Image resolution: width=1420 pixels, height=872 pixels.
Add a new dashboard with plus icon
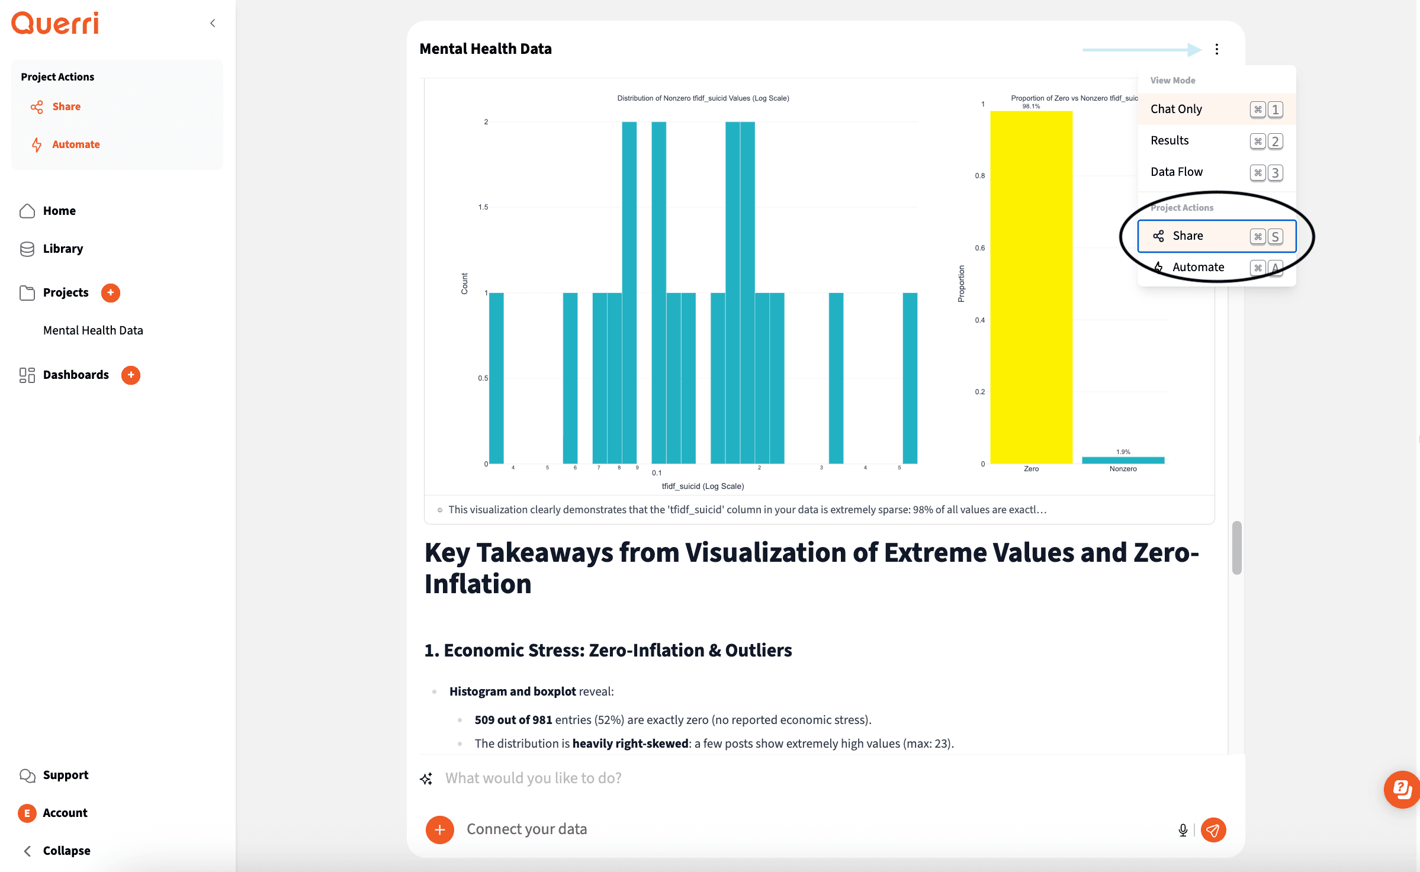[x=130, y=375]
